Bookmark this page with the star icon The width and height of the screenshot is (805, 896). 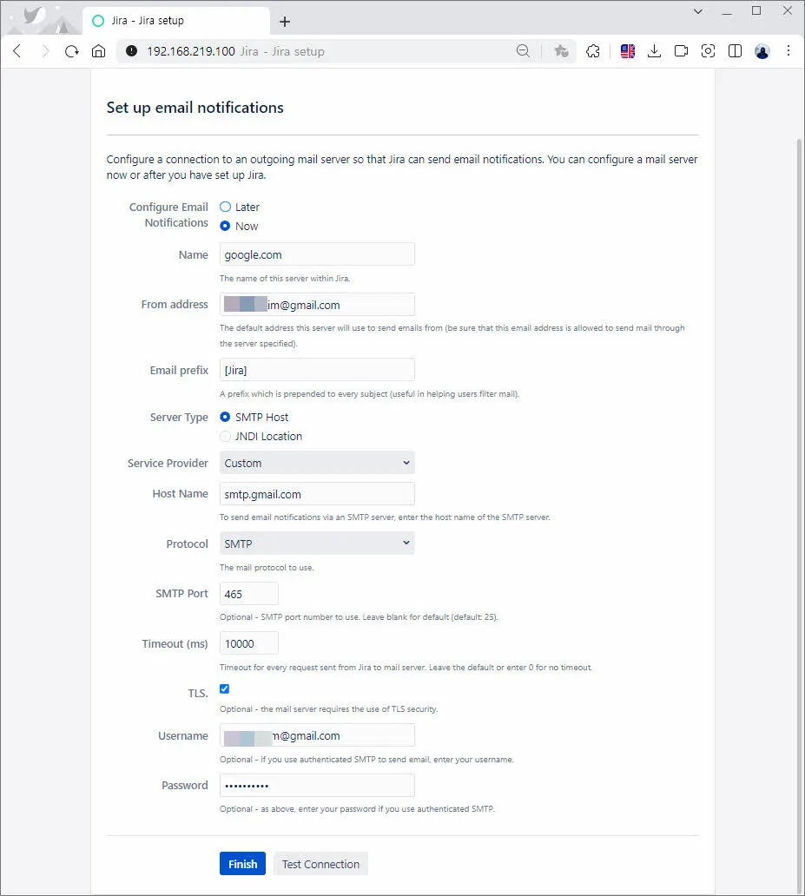click(x=561, y=51)
